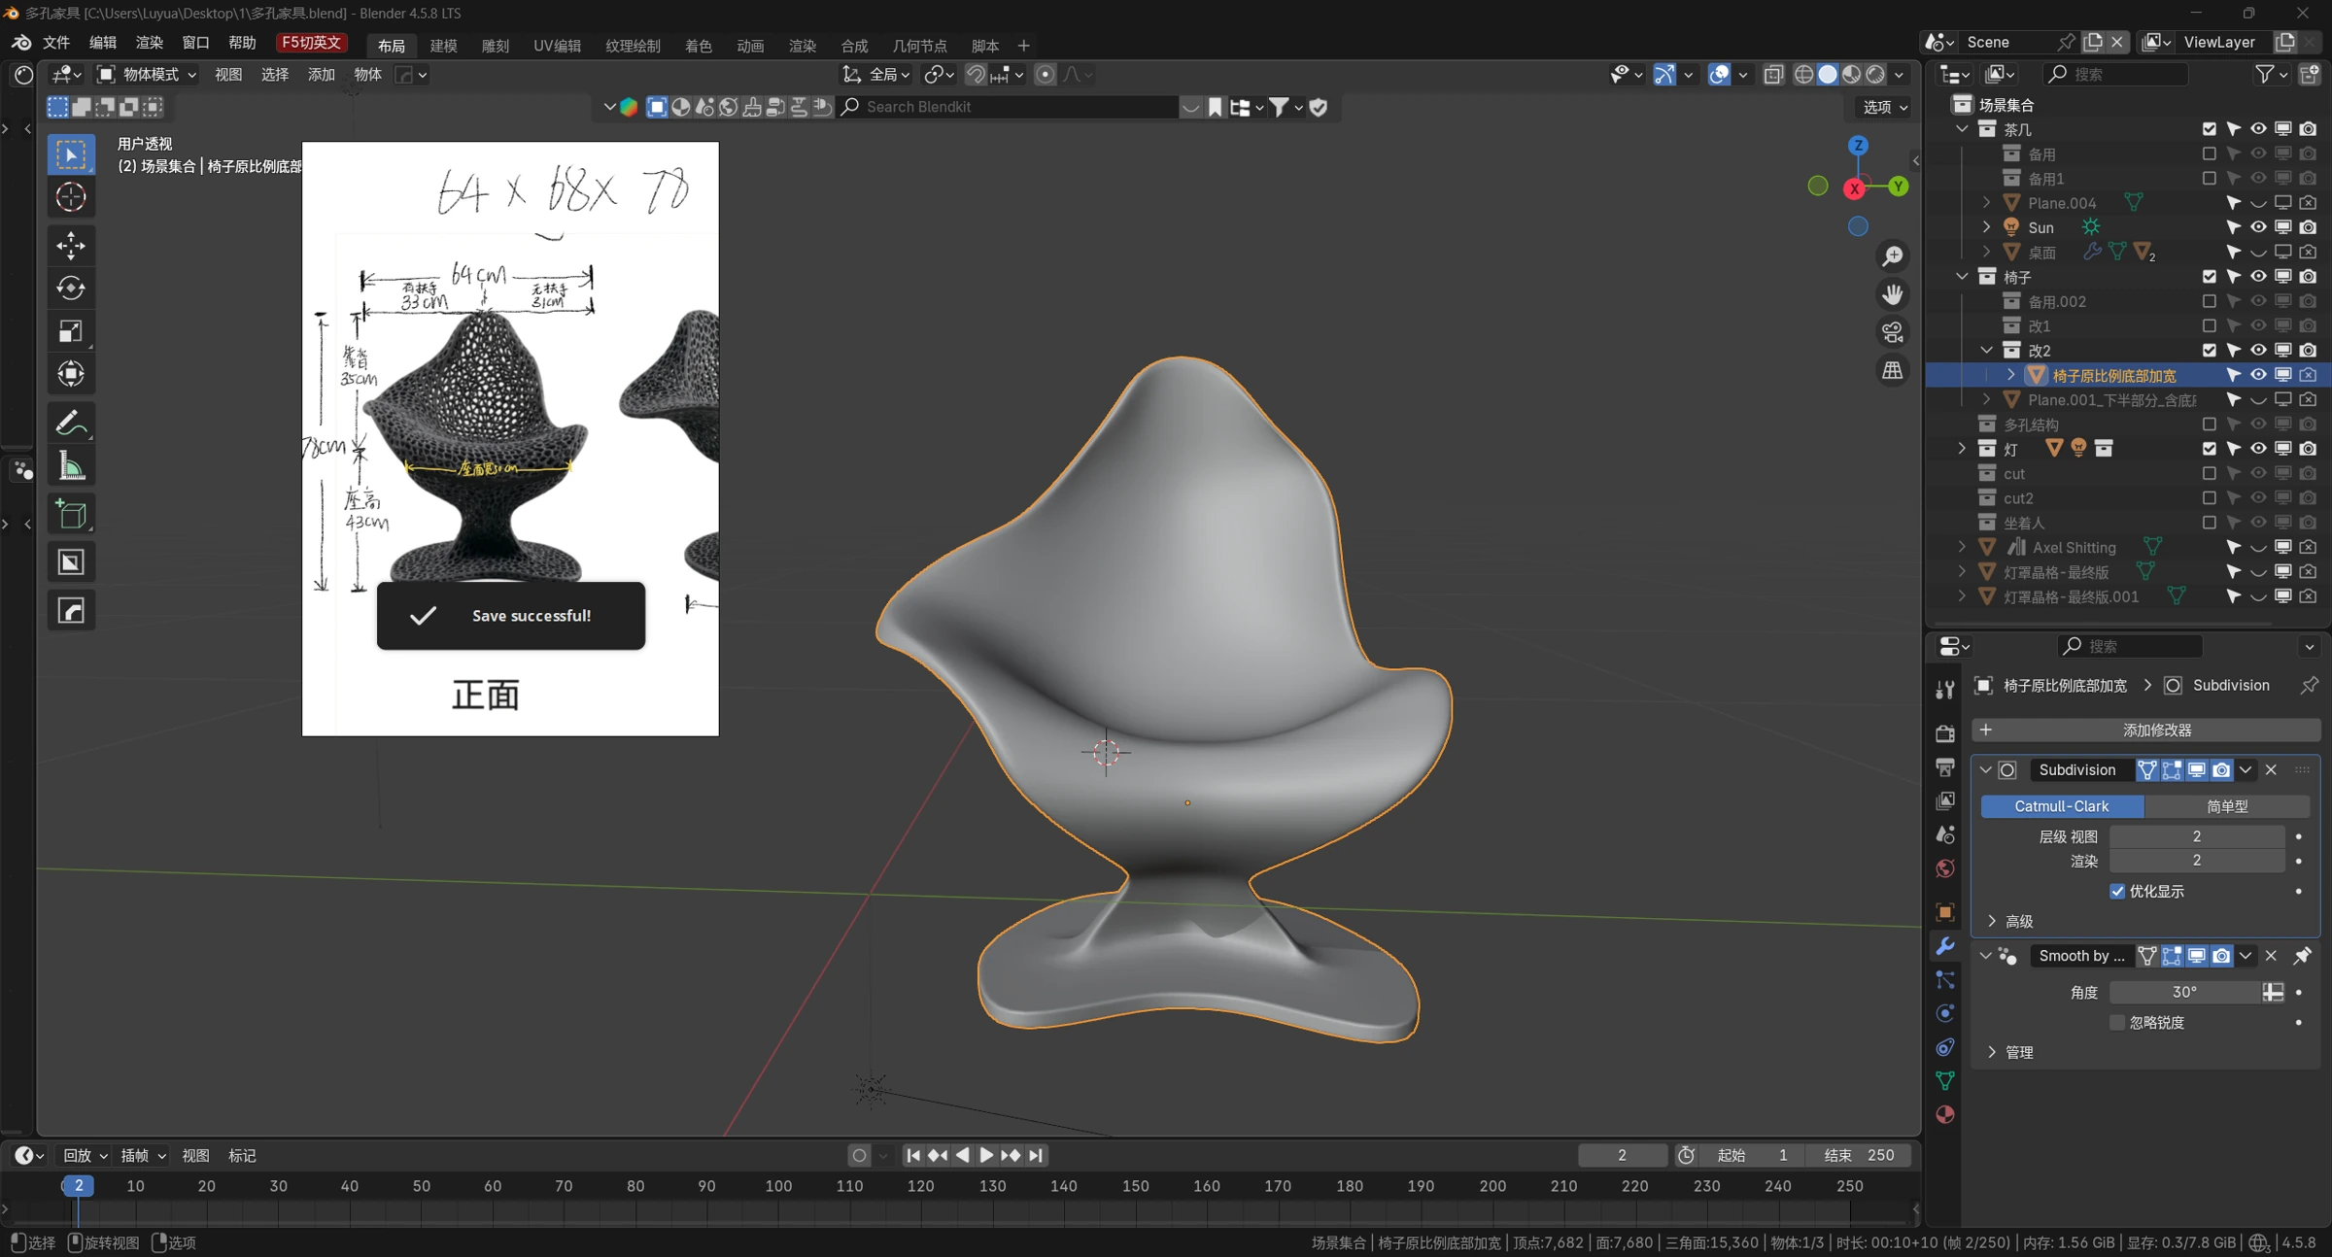
Task: Click the 层级 视图 value field
Action: tap(2196, 836)
